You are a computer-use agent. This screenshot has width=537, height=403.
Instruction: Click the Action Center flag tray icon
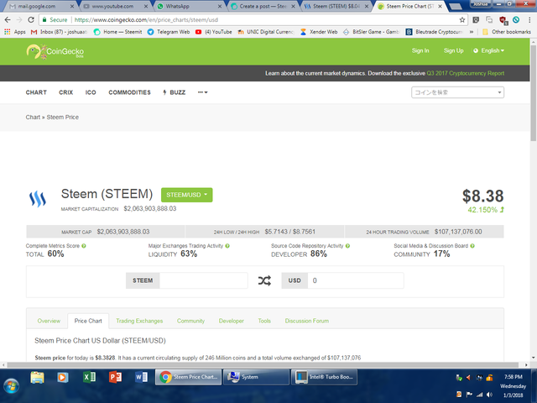pyautogui.click(x=469, y=395)
